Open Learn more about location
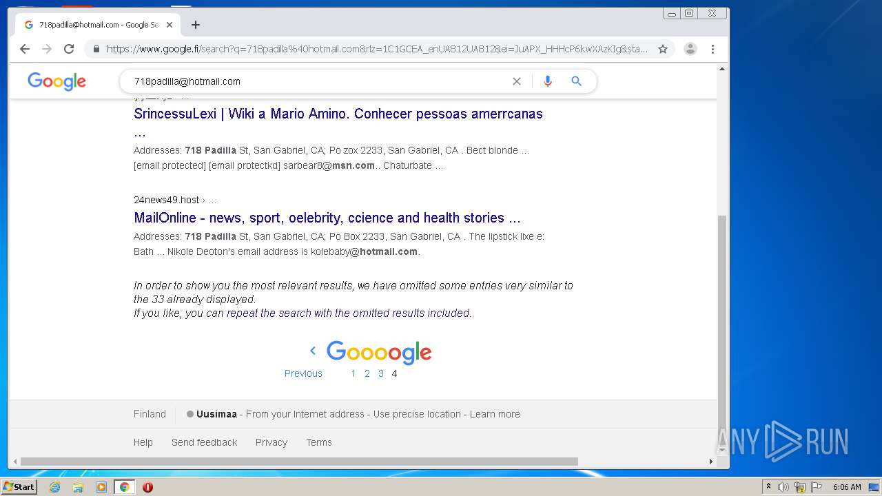This screenshot has height=496, width=882. click(495, 414)
